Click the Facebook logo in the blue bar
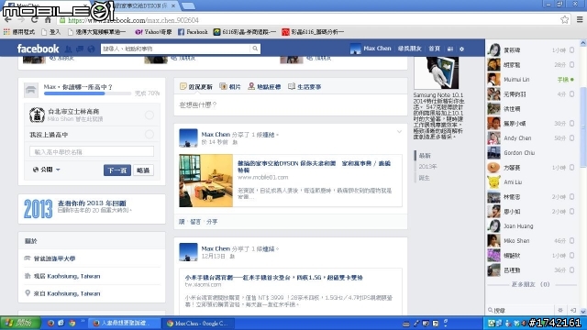The height and width of the screenshot is (330, 587). click(38, 49)
